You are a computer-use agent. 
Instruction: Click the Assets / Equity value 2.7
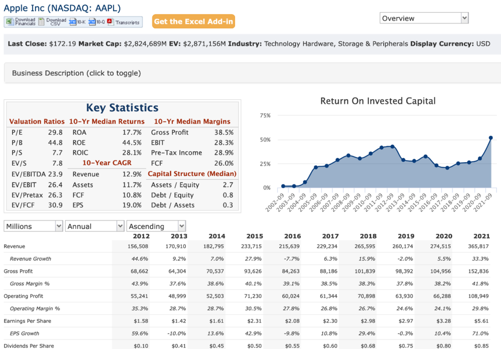coord(228,185)
